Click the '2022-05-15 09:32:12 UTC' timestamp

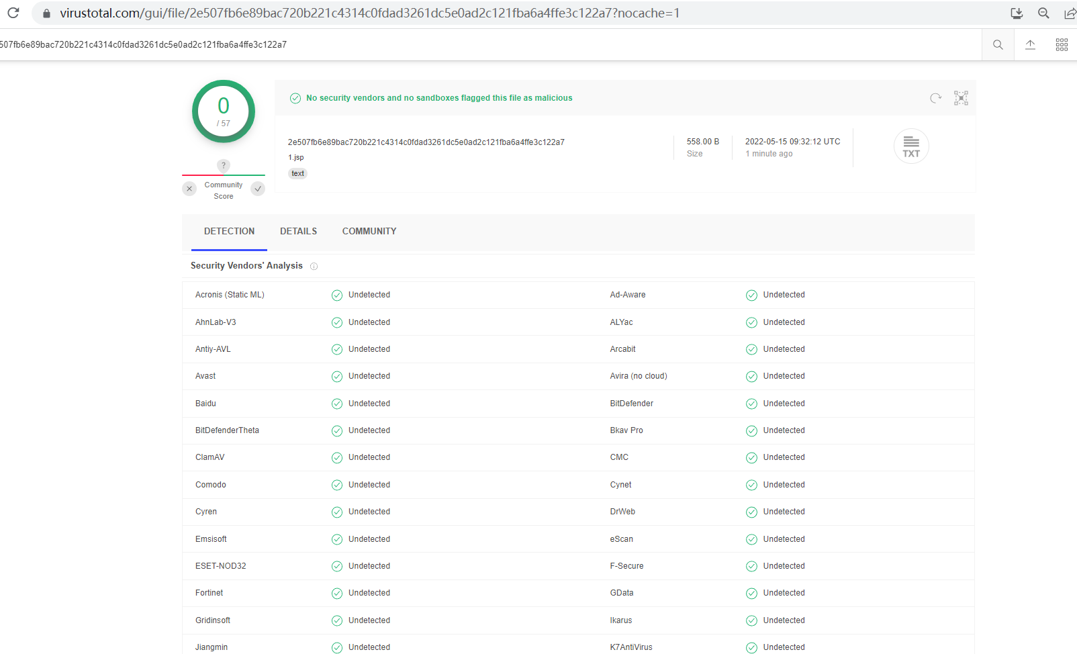click(x=792, y=142)
